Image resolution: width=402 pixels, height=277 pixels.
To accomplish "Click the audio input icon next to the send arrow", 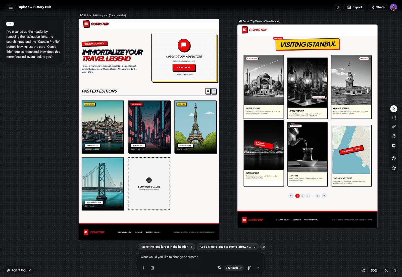I will 249,268.
